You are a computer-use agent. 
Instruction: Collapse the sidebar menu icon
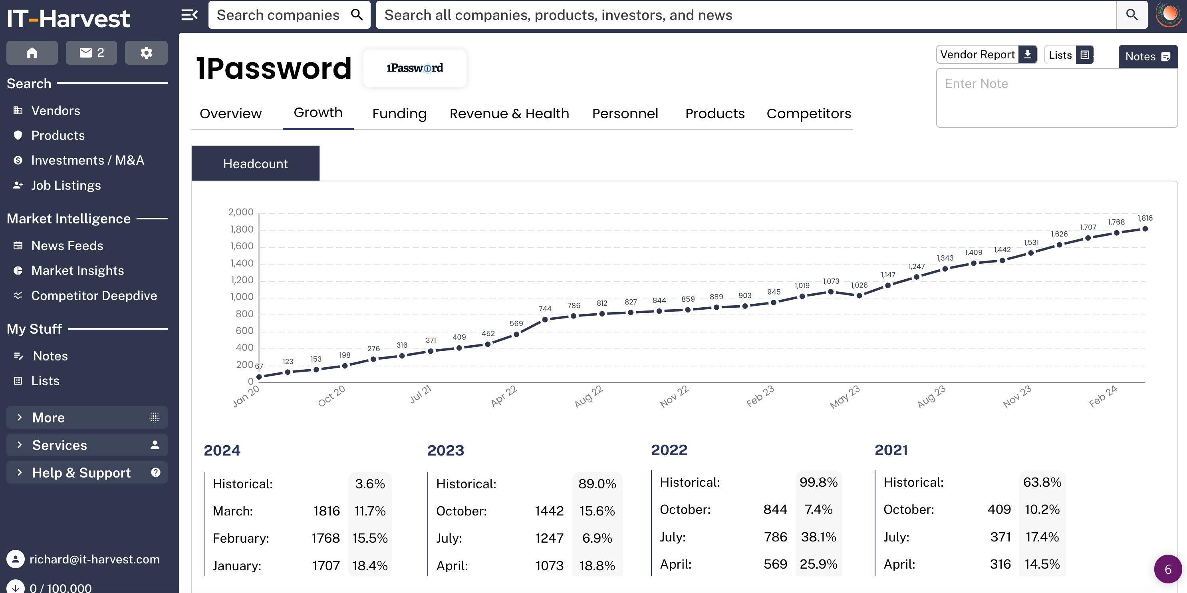(x=189, y=15)
